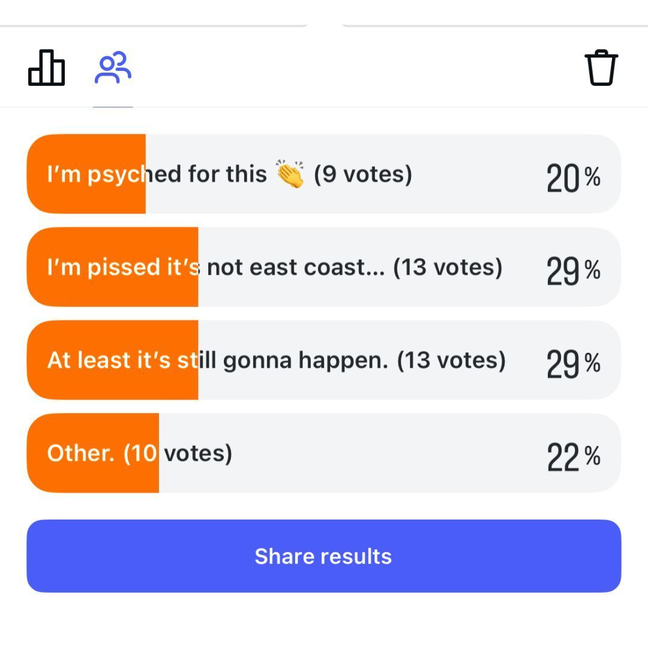
Task: Click 29% next to the east coast option
Action: click(x=573, y=271)
